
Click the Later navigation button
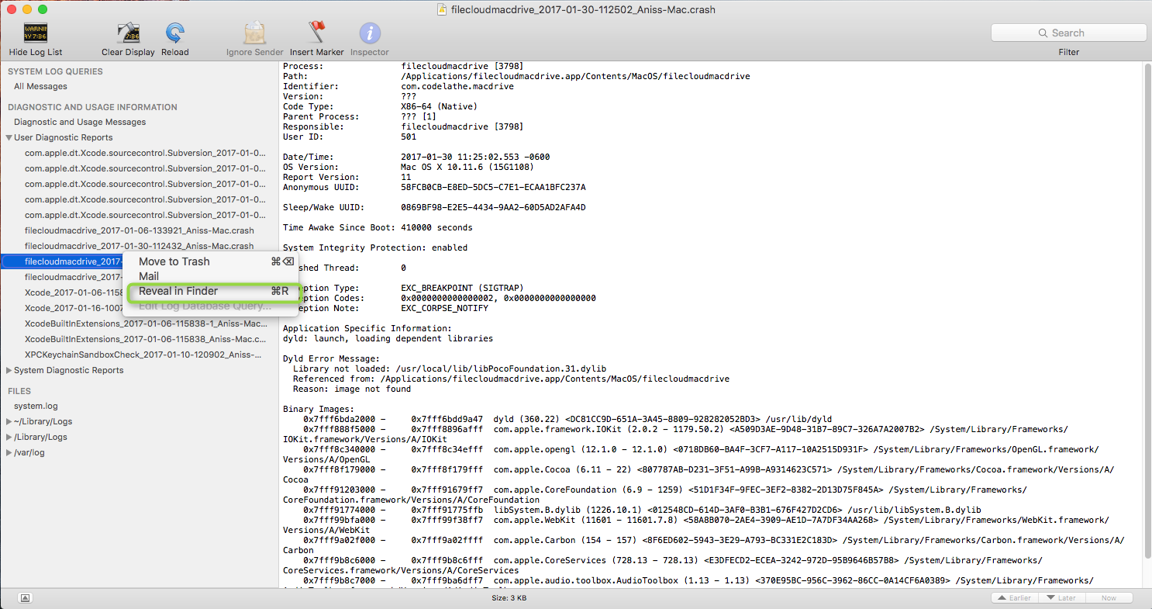pyautogui.click(x=1061, y=598)
